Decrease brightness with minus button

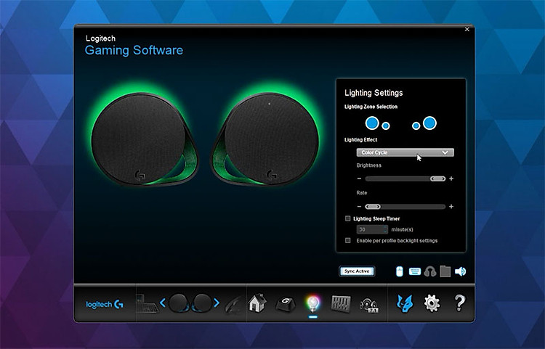359,178
